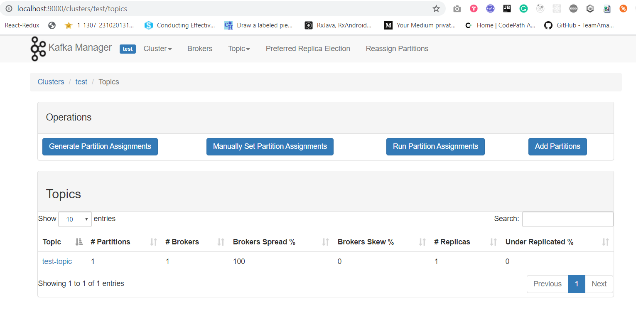Click the Kafka Manager logo icon

tap(38, 49)
